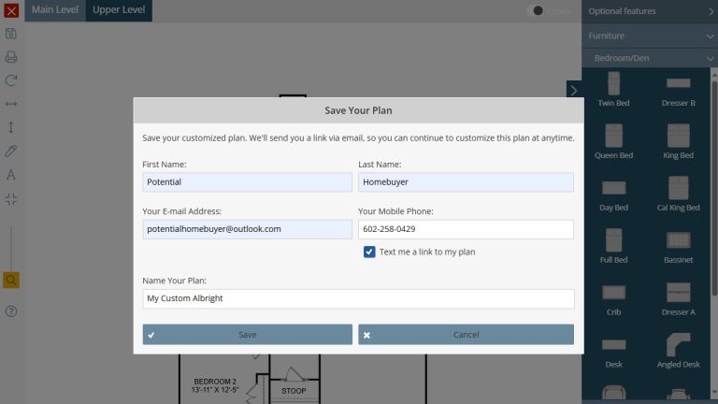Click the Cancel button in dialog
The width and height of the screenshot is (718, 404).
coord(466,335)
